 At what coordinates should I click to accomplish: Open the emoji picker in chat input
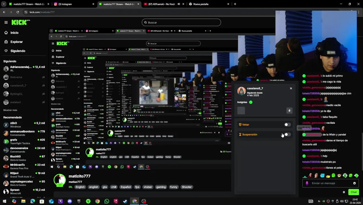[354, 183]
